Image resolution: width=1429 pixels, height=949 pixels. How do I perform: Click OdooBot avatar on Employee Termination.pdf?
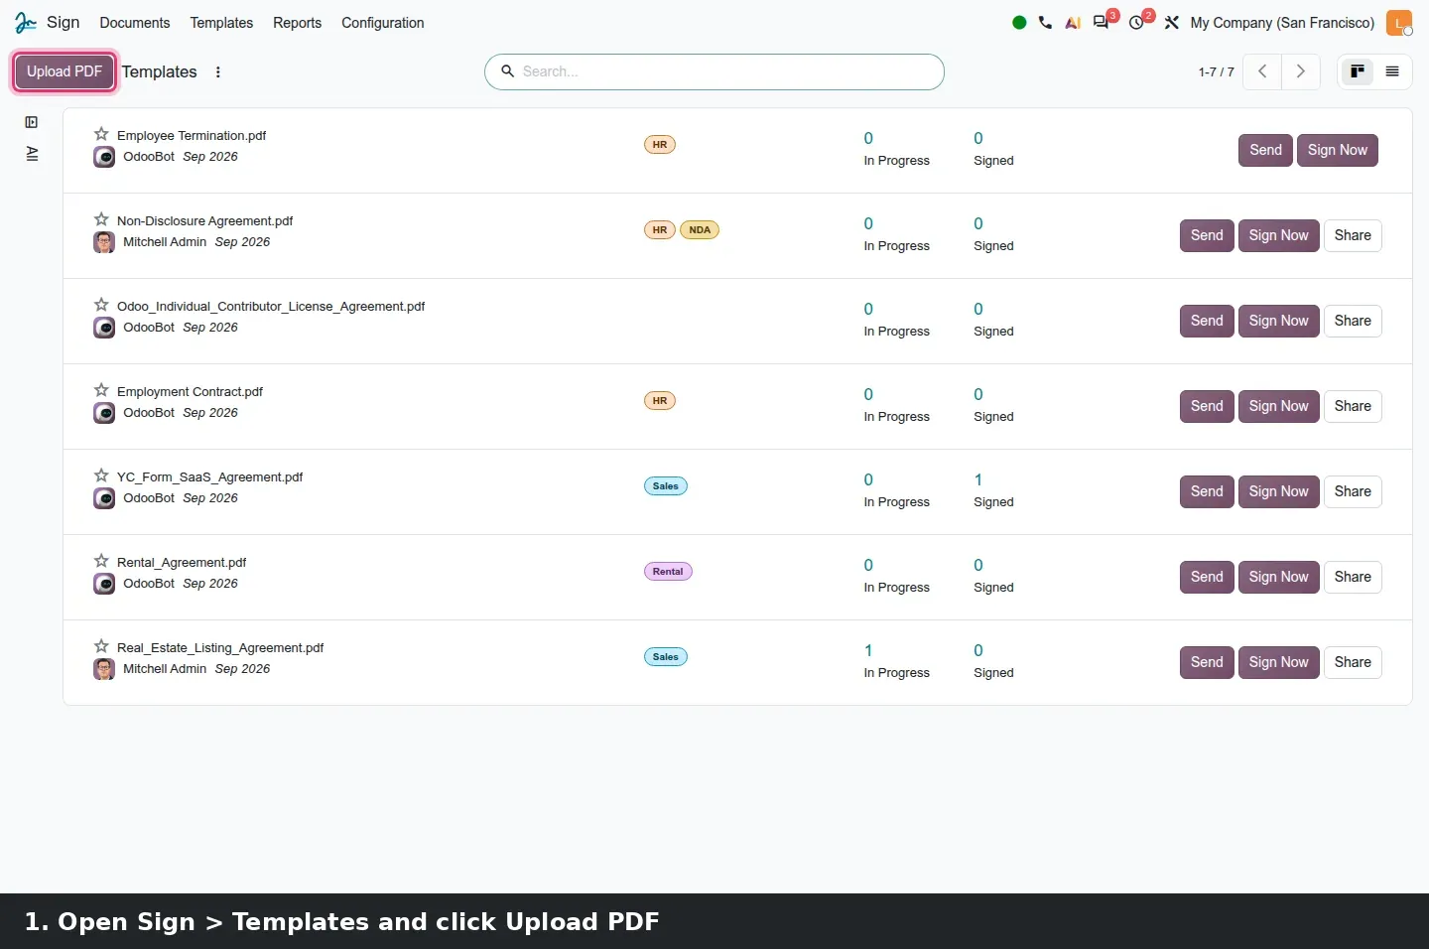click(x=104, y=157)
